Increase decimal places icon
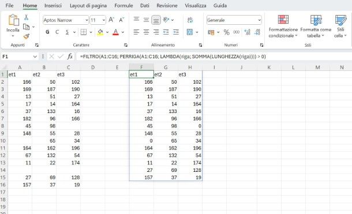The height and width of the screenshot is (214, 352). (247, 32)
